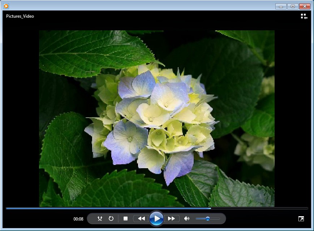Turn shuffle on

(100, 219)
